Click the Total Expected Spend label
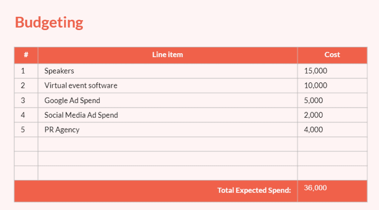This screenshot has height=210, width=379. click(254, 191)
